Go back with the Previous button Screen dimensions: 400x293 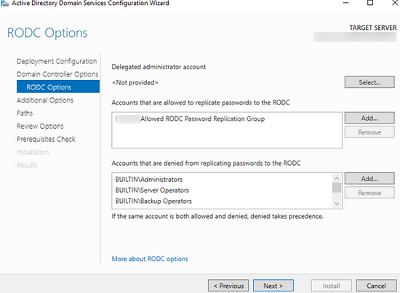tap(228, 286)
